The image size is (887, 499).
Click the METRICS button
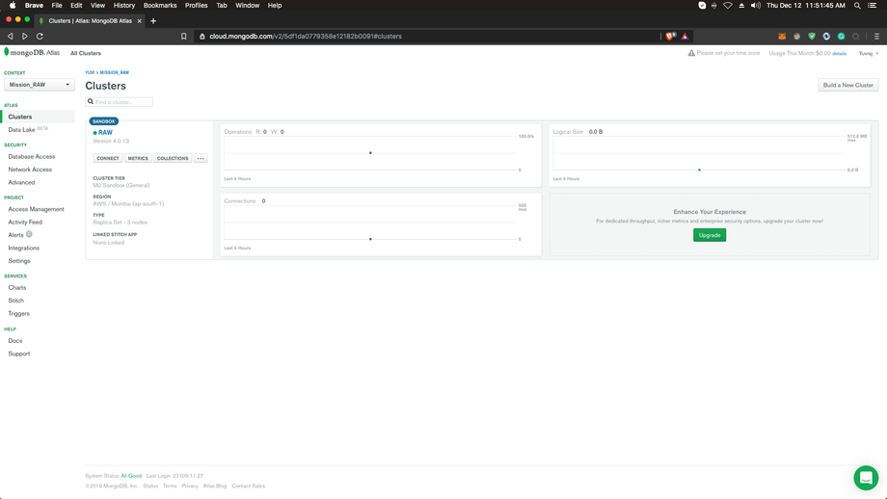point(138,158)
